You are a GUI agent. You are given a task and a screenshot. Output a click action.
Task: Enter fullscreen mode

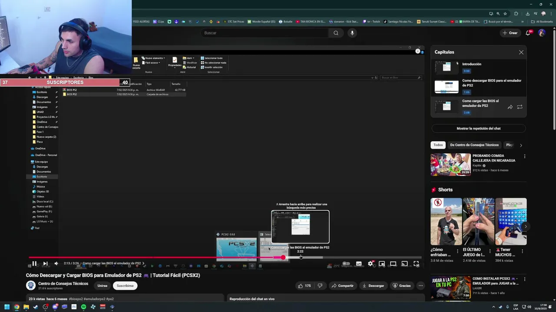(x=416, y=263)
